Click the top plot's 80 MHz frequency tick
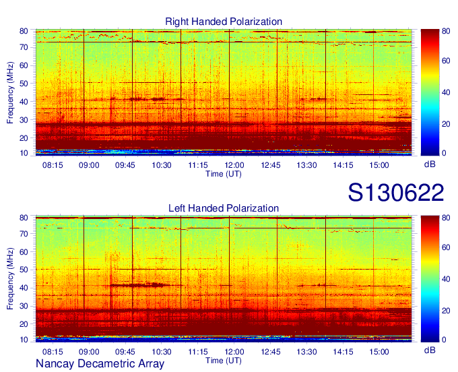Screen dimensions: 458x372 pos(24,31)
